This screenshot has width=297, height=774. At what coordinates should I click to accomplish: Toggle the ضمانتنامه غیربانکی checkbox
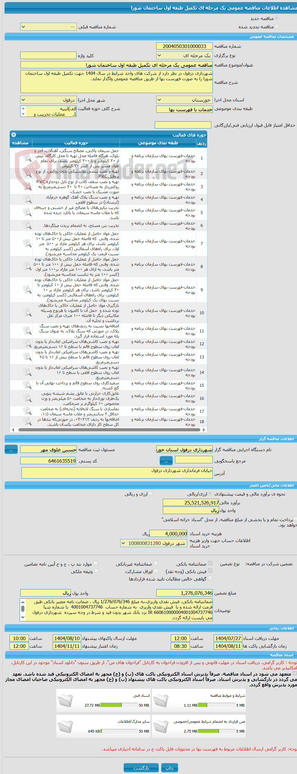coord(156,564)
